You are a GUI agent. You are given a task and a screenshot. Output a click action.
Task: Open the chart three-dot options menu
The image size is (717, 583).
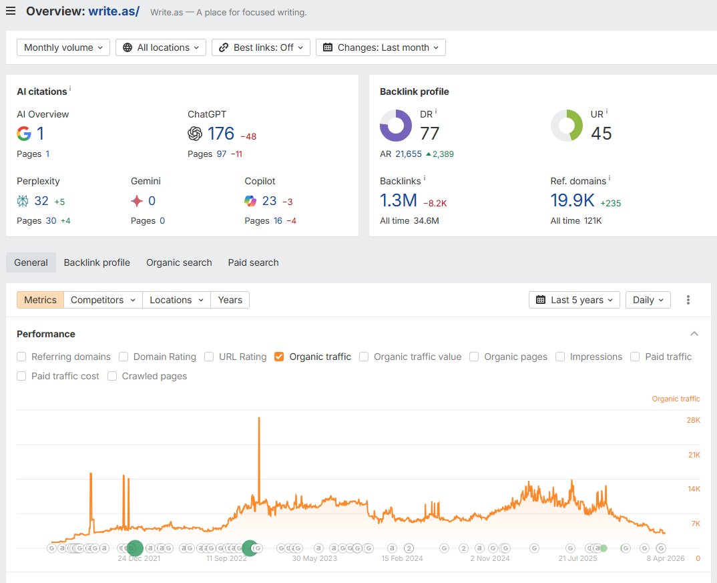click(x=688, y=300)
